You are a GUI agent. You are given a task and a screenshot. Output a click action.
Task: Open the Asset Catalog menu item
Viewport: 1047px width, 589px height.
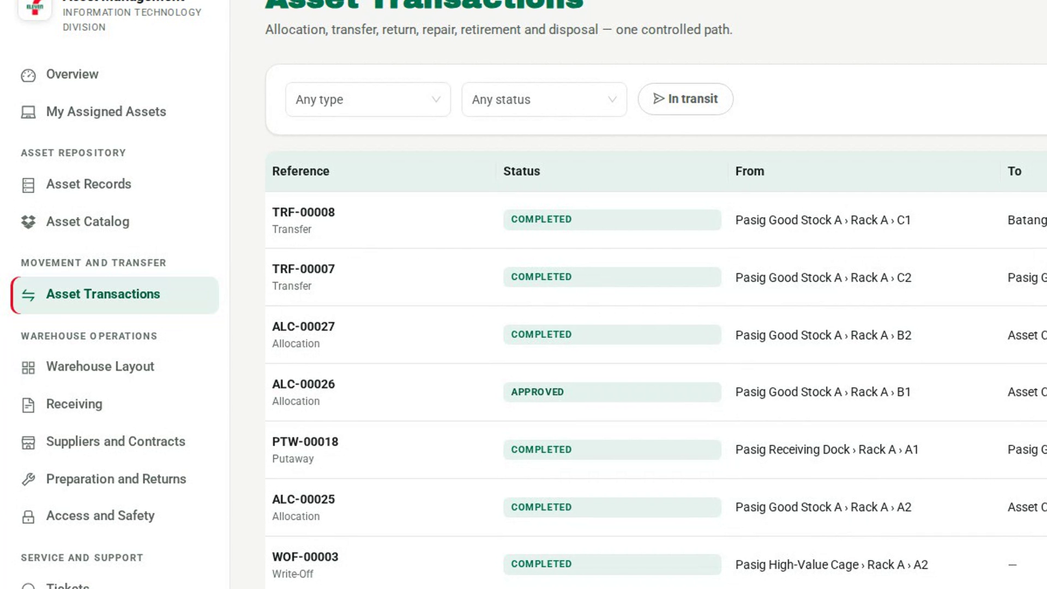[x=115, y=222]
